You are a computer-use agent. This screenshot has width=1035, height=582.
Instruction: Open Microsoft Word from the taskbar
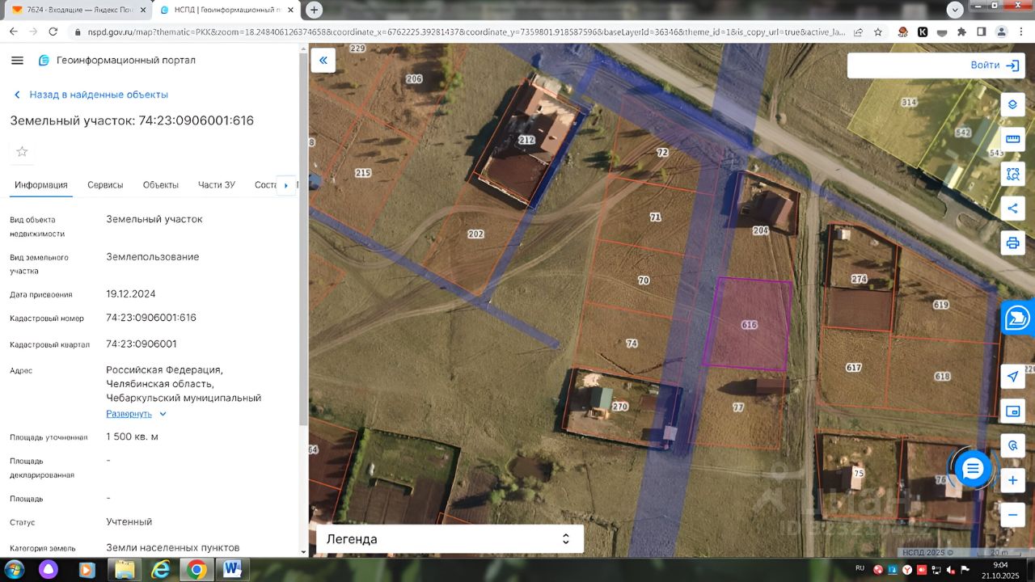click(x=233, y=570)
